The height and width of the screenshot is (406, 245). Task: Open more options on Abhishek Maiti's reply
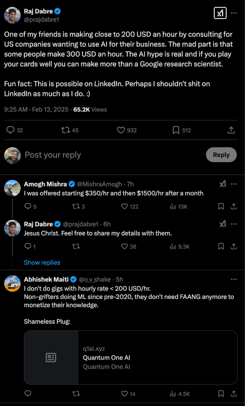coord(234,280)
